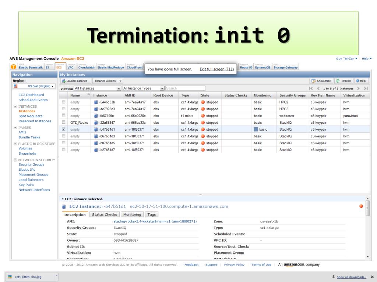This screenshot has height=282, width=377.
Task: Open the CloudWatch service tab
Action: [x=87, y=66]
